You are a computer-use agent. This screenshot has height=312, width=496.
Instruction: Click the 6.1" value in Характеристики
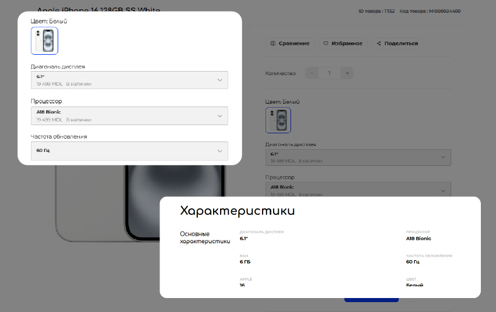click(x=243, y=239)
